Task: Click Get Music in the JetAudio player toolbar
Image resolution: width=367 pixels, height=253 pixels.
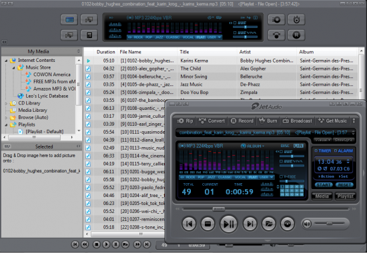Action: click(x=332, y=121)
